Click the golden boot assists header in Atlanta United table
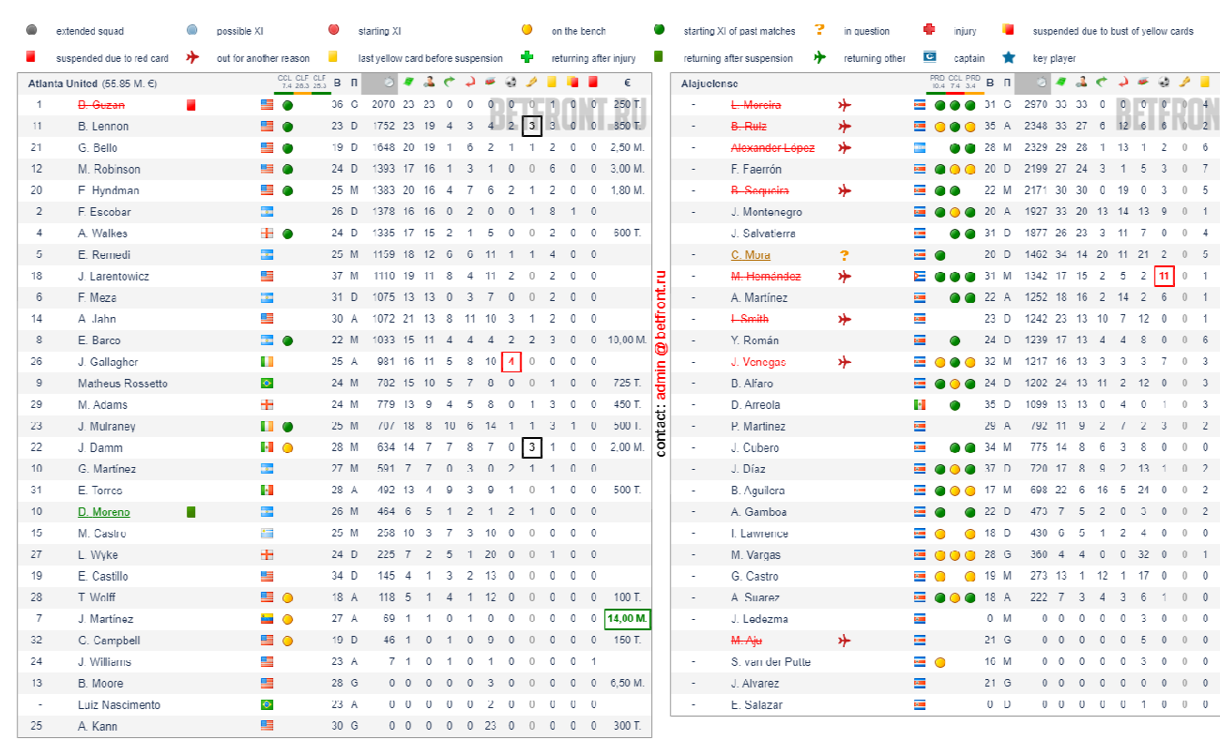The image size is (1220, 755). tap(531, 83)
